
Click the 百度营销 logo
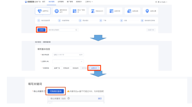click(x=29, y=2)
